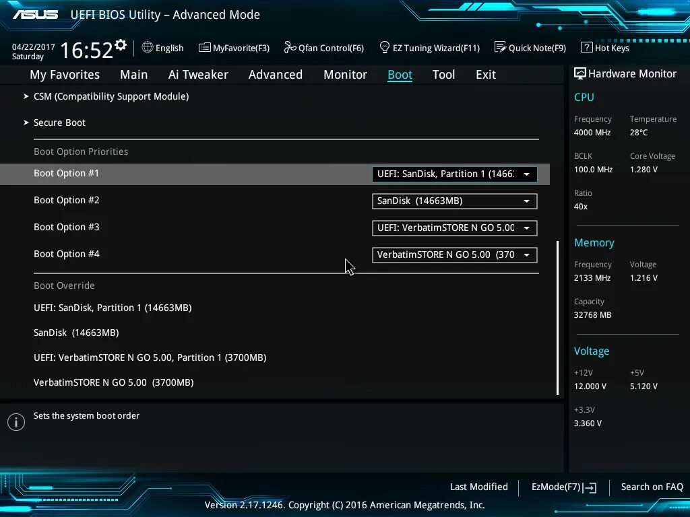The width and height of the screenshot is (690, 517).
Task: Click the Core Voltage 1.280 V value
Action: tap(644, 169)
